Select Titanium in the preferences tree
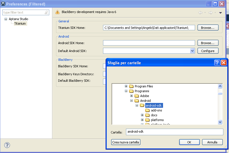Image resolution: width=229 pixels, height=153 pixels. point(20,23)
